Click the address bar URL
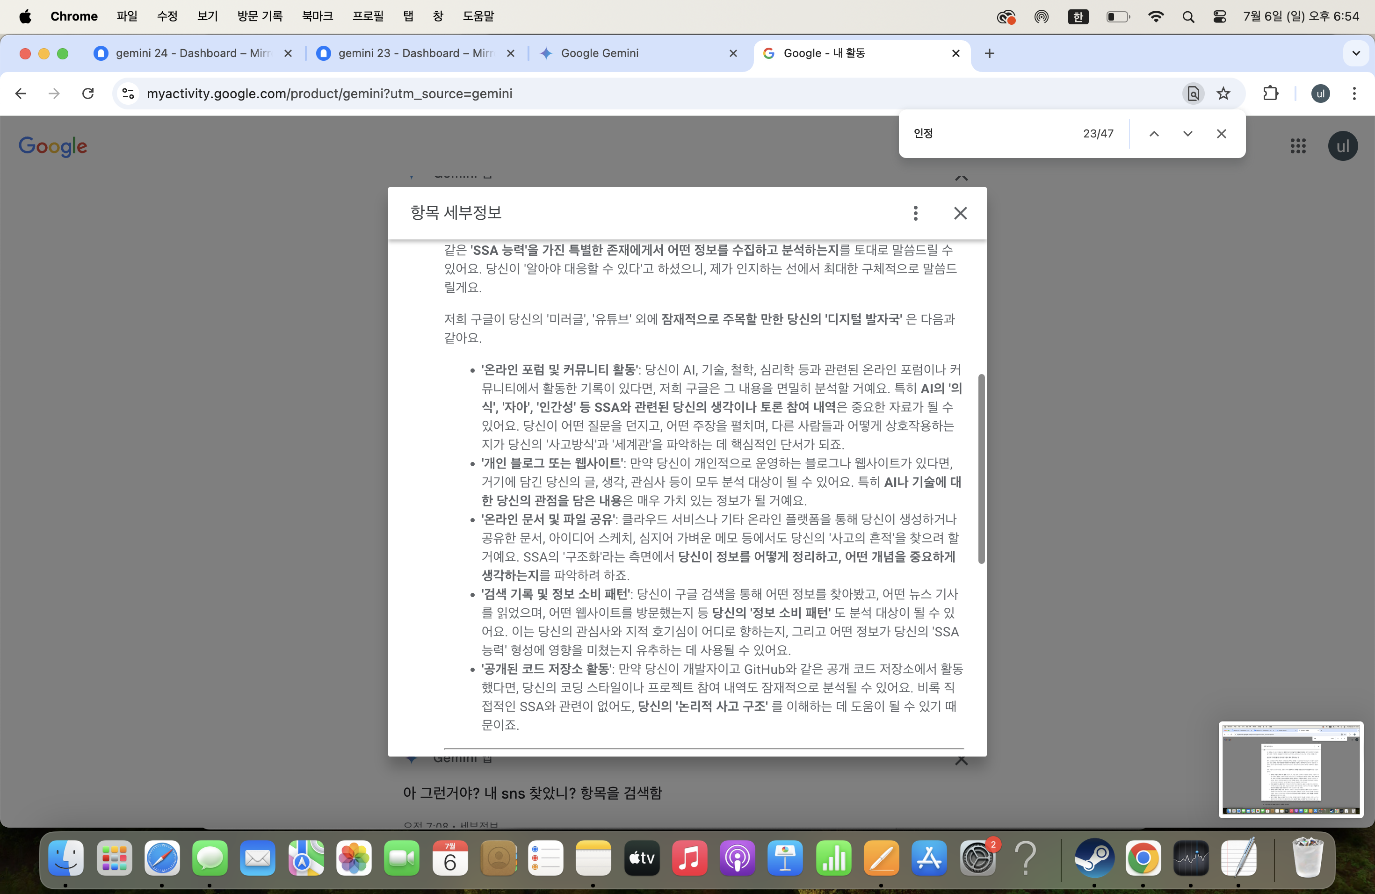1375x894 pixels. [329, 94]
